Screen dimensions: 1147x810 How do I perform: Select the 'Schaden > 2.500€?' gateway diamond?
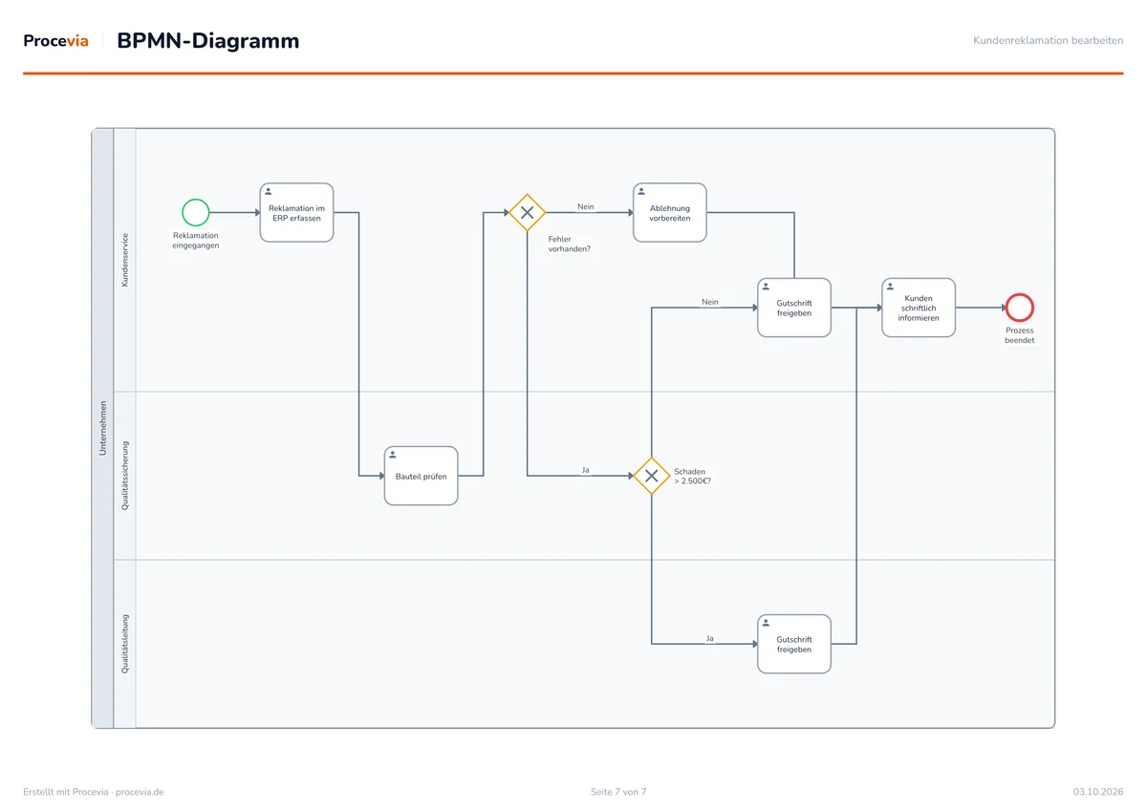(x=651, y=476)
